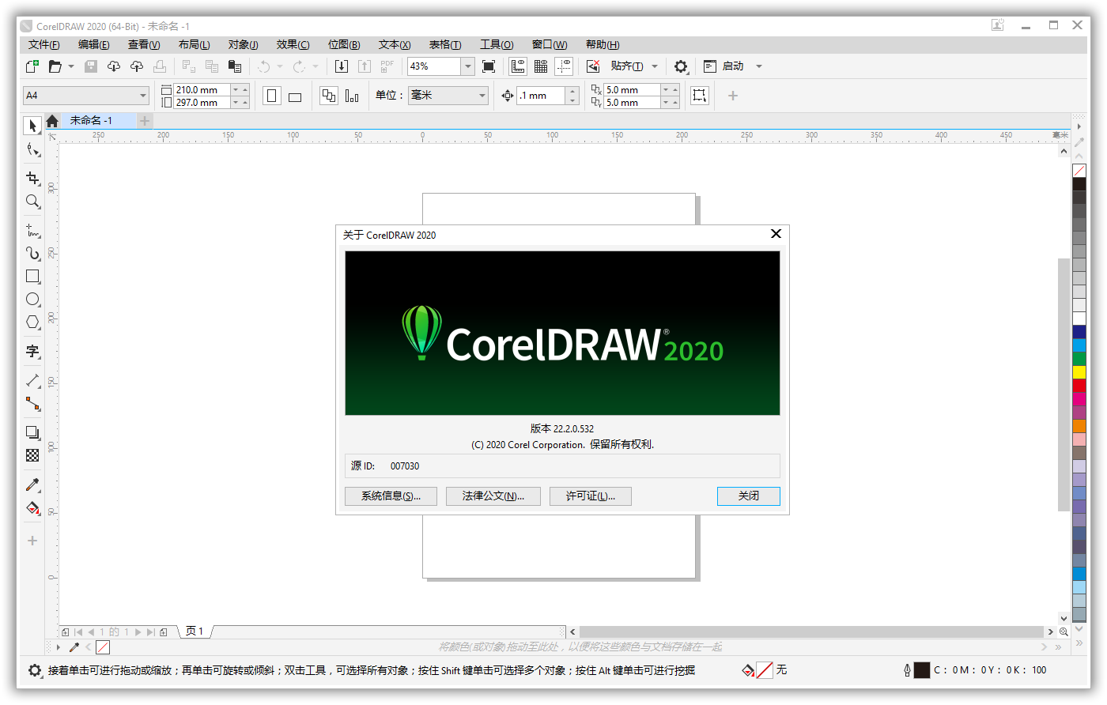Select the Rectangle tool

32,277
